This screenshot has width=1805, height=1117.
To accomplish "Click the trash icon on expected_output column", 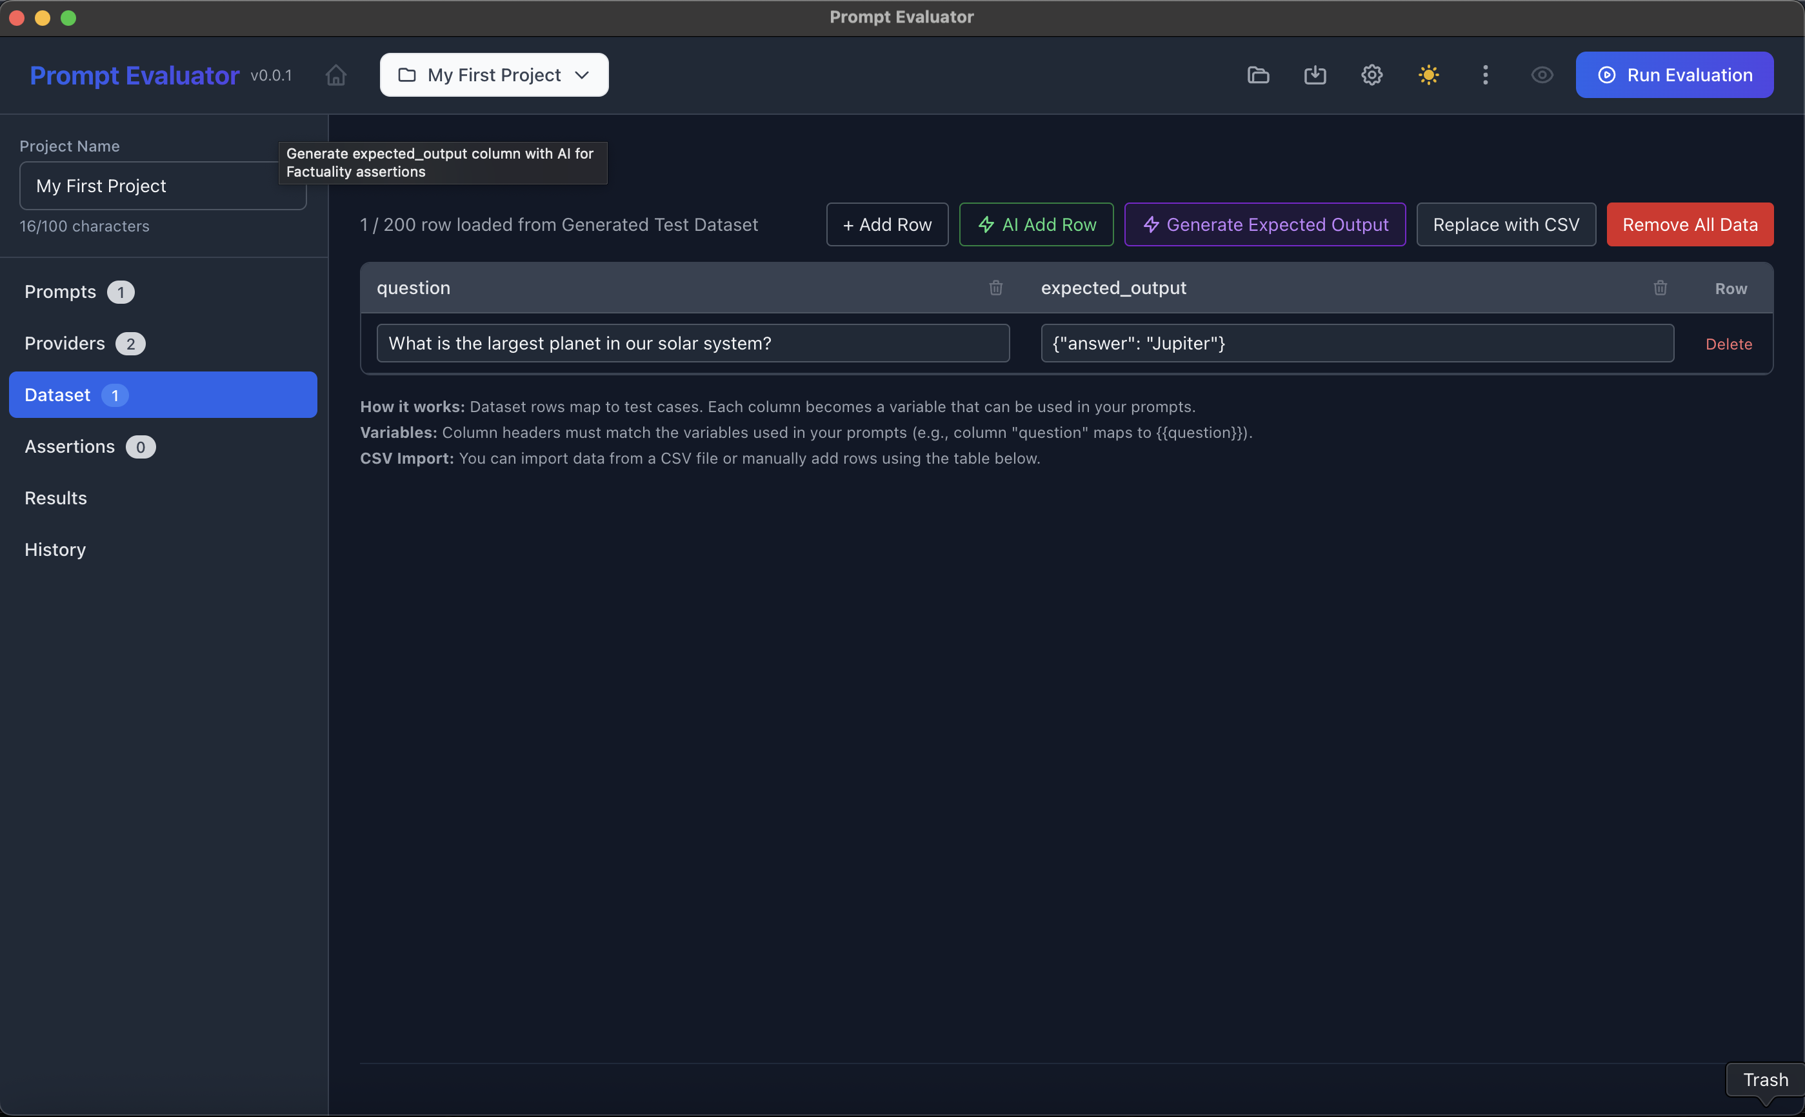I will 1660,288.
